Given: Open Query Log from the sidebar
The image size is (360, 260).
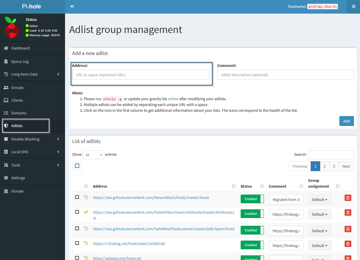Looking at the screenshot, I should [x=20, y=61].
